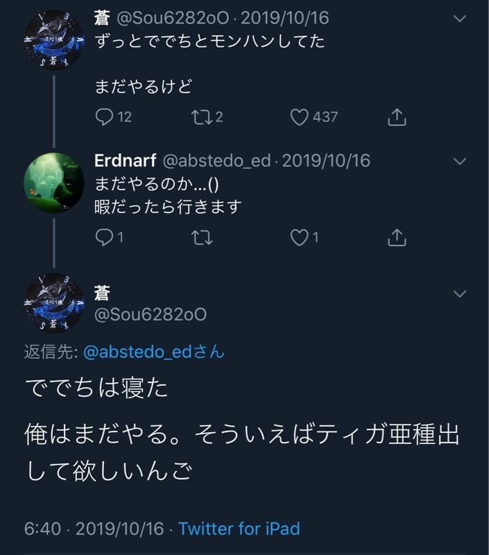The width and height of the screenshot is (489, 555).
Task: Like Erdnarf's tweet with 1 like
Action: (x=304, y=237)
